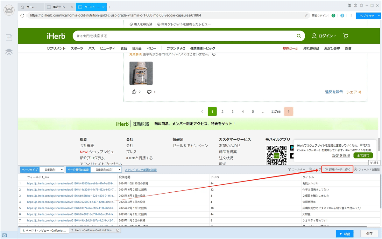Click the シェア share link
The width and height of the screenshot is (382, 239).
(353, 92)
